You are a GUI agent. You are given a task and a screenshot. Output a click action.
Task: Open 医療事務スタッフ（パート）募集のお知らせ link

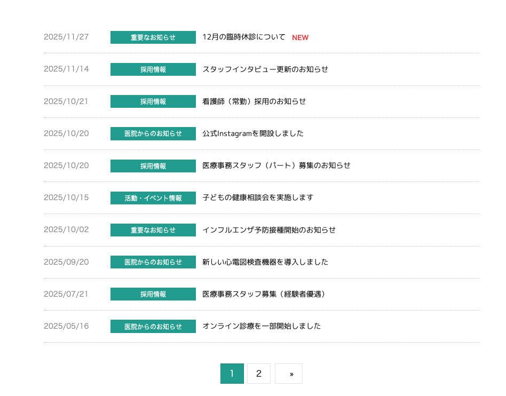pos(276,165)
